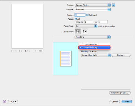Select the All pages radio button
Image resolution: width=135 pixels, height=106 pixels.
tap(76, 19)
